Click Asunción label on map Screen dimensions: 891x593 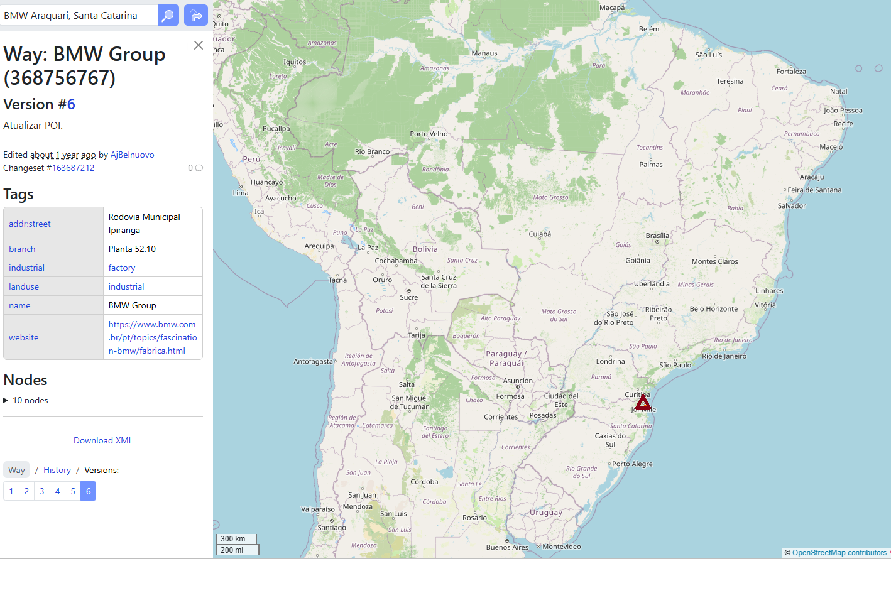(x=518, y=381)
